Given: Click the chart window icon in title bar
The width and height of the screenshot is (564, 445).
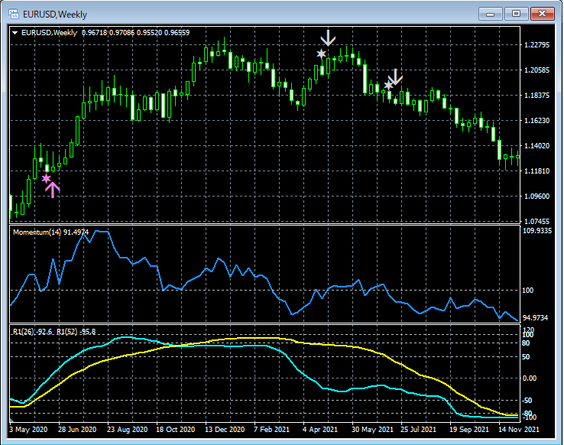Looking at the screenshot, I should (x=15, y=13).
